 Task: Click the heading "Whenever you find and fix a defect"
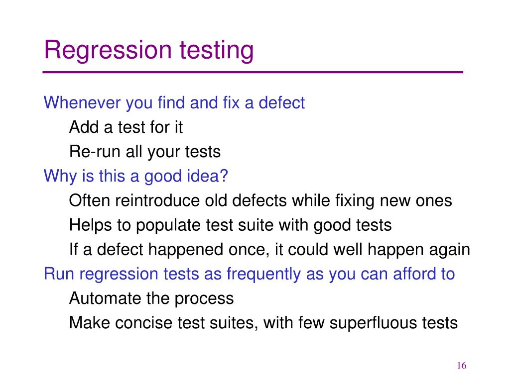174,103
